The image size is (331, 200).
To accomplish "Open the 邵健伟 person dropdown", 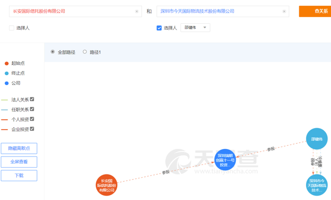I will 195,27.
